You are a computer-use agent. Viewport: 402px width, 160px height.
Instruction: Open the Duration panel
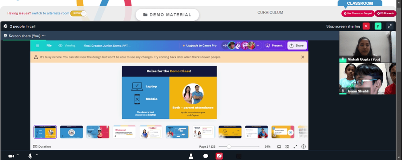tap(42, 146)
